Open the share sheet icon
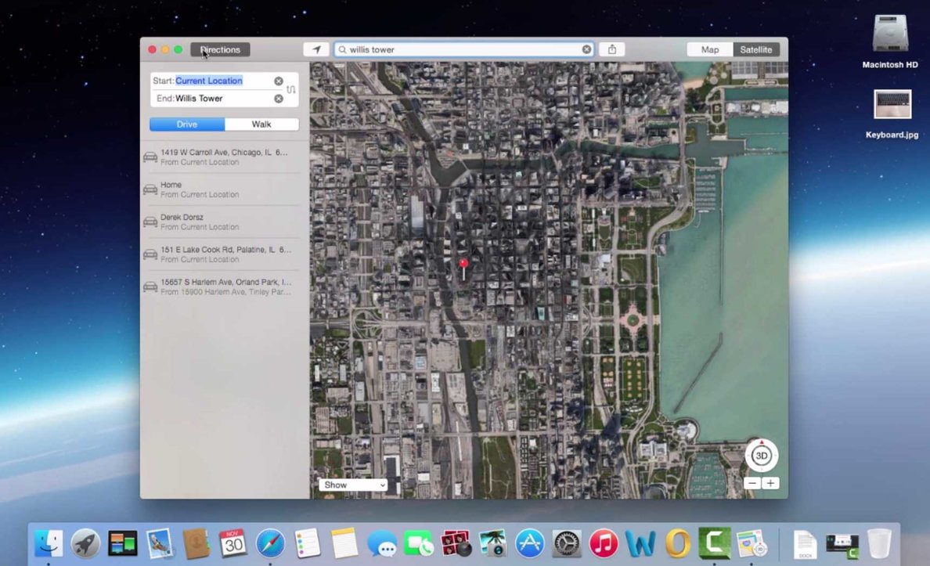Viewport: 930px width, 566px height. coord(611,49)
